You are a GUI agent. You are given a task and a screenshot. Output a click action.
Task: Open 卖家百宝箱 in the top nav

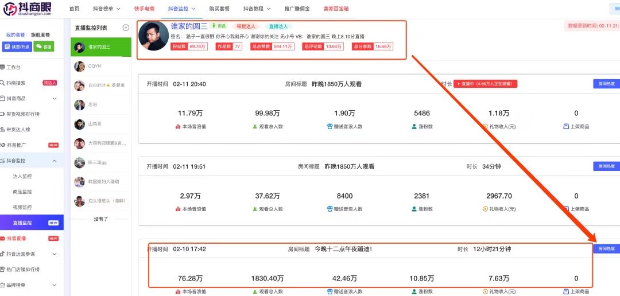pyautogui.click(x=336, y=8)
